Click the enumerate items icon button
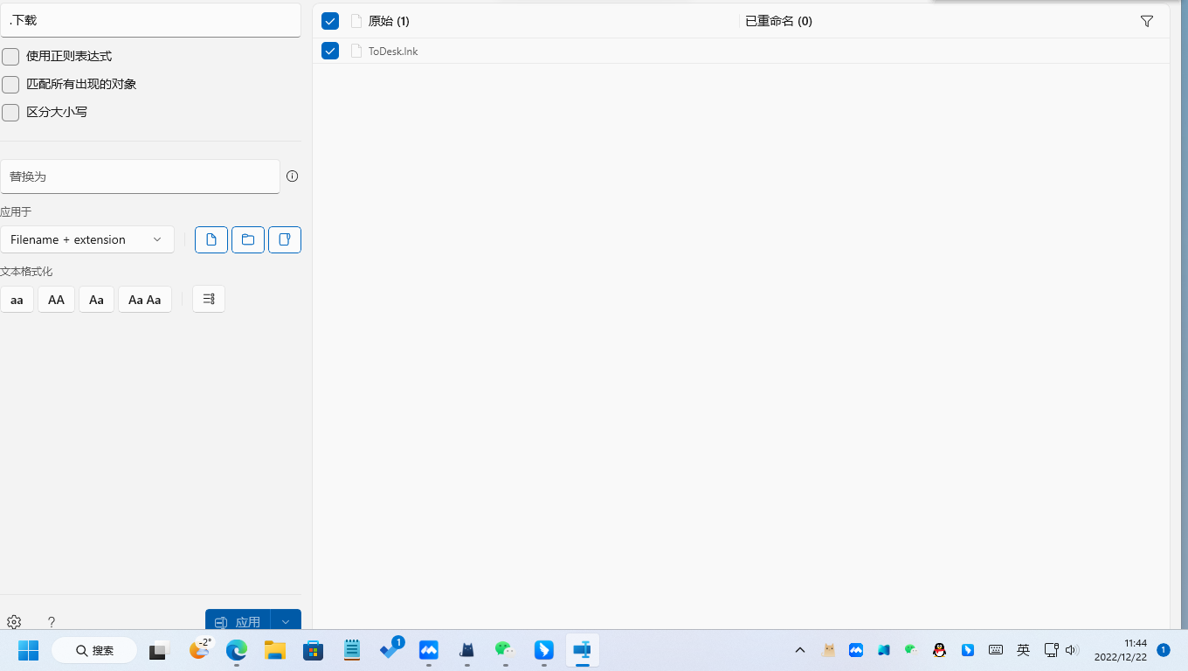This screenshot has width=1188, height=671. point(209,299)
